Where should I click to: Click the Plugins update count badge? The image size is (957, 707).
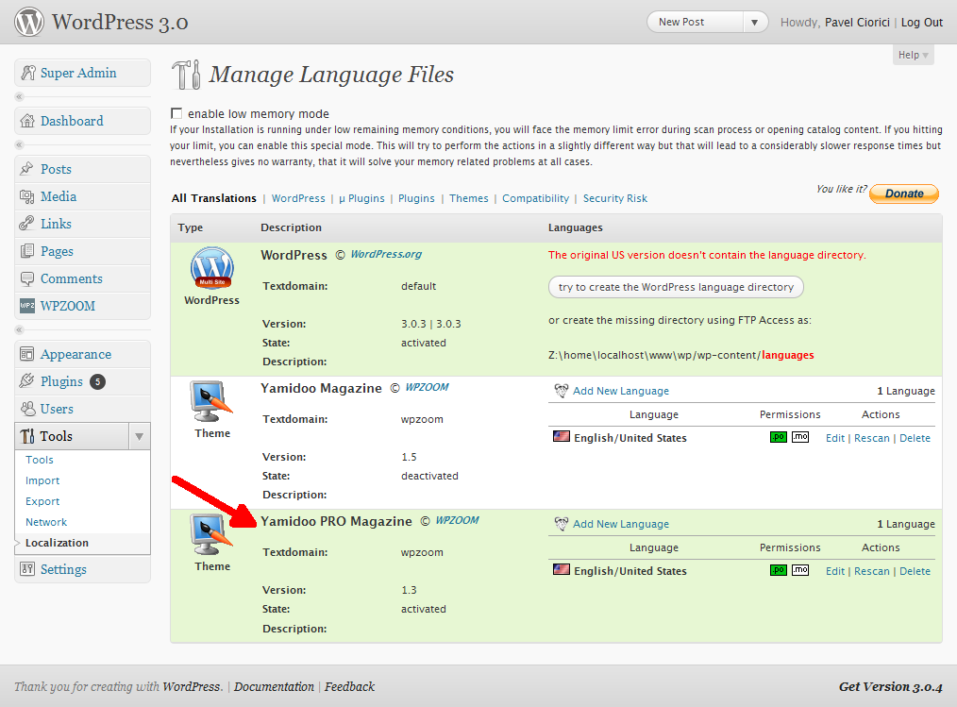click(97, 381)
